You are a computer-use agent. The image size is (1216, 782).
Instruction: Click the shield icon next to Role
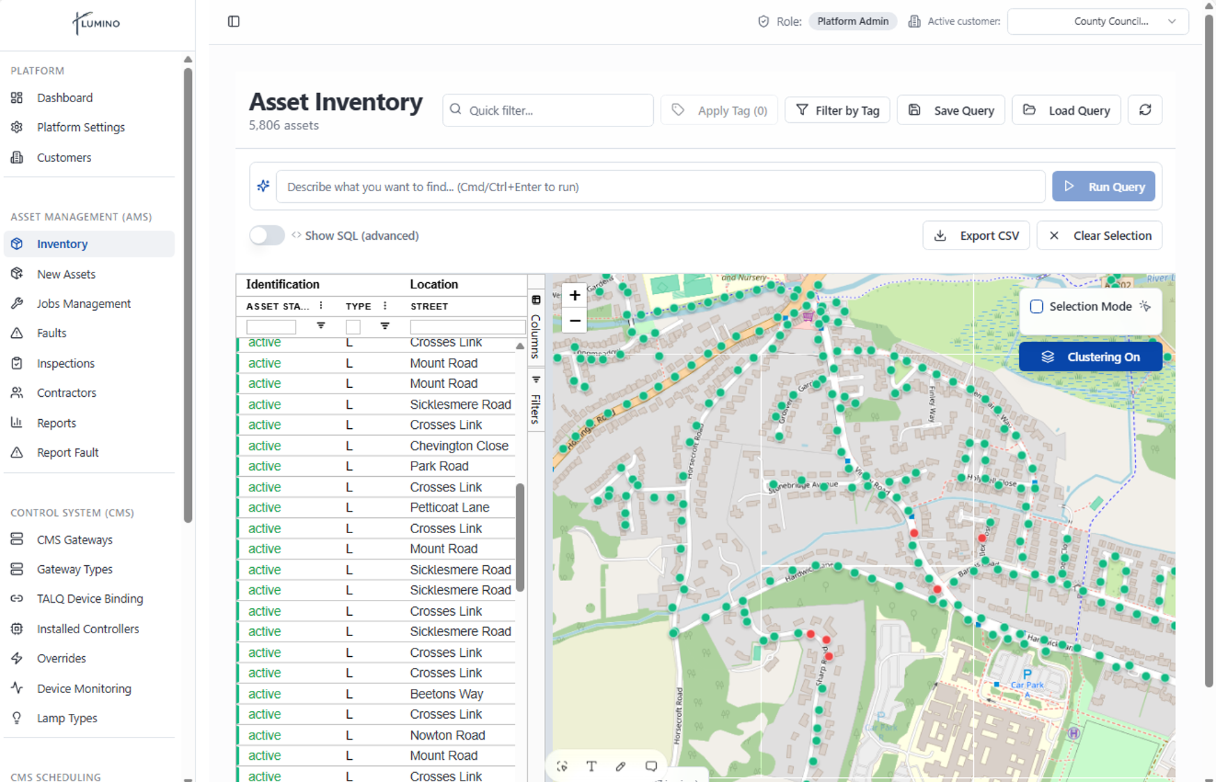[x=763, y=22]
